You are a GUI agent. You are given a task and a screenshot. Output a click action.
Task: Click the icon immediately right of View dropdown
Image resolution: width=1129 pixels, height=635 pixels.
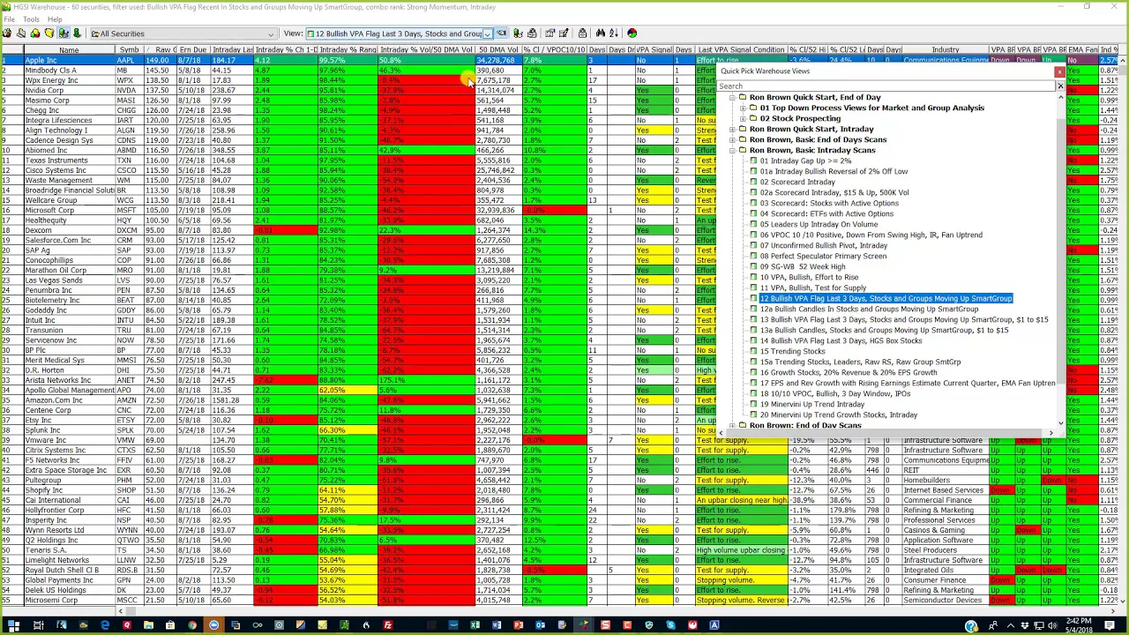coord(502,34)
